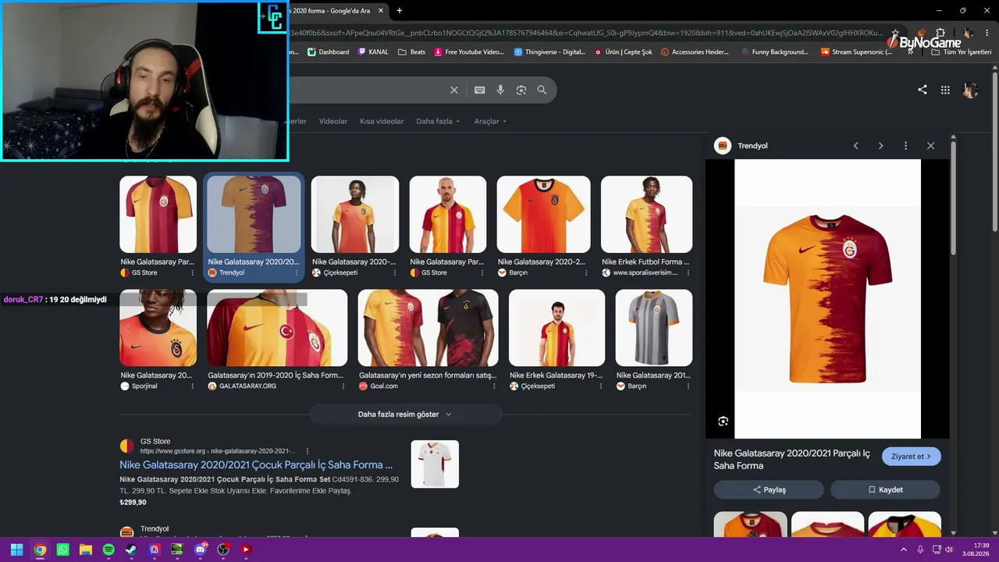Open the grey Barçın Galatasaray jersey thumbnail
Screen dimensions: 999x562
click(653, 328)
